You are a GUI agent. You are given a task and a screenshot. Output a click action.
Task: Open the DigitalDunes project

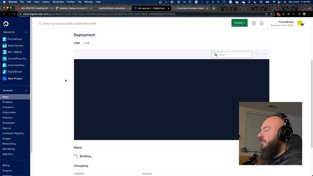point(15,72)
